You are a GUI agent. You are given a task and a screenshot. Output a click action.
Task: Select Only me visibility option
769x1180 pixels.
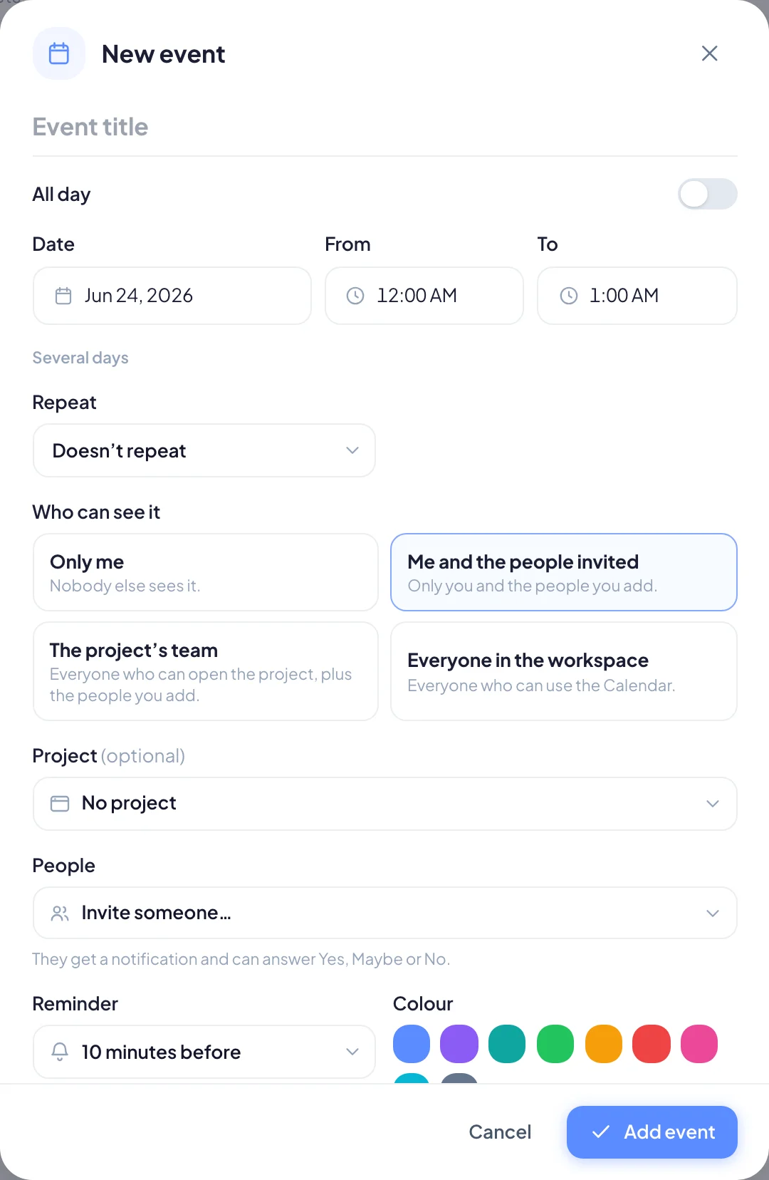(206, 572)
